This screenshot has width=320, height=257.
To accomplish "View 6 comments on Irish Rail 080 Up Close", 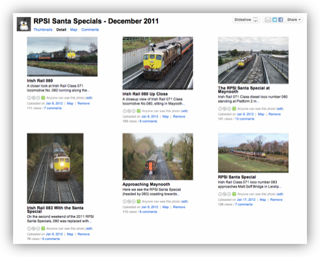I will coord(148,121).
